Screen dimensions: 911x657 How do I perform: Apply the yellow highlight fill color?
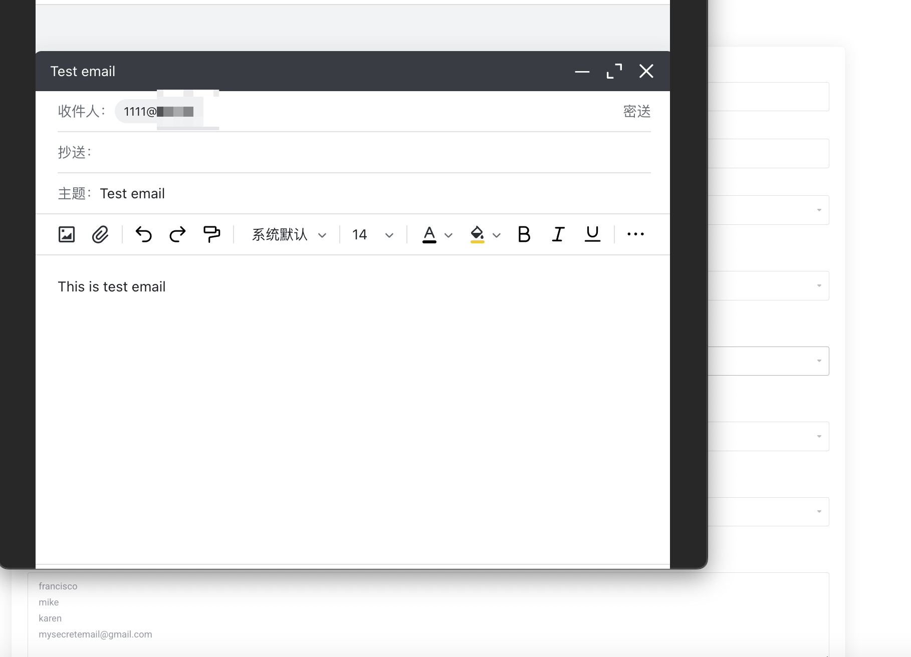point(478,234)
